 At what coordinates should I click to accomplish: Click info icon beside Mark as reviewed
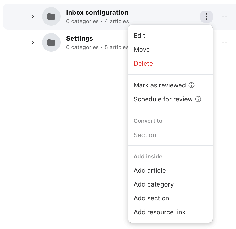tap(191, 85)
